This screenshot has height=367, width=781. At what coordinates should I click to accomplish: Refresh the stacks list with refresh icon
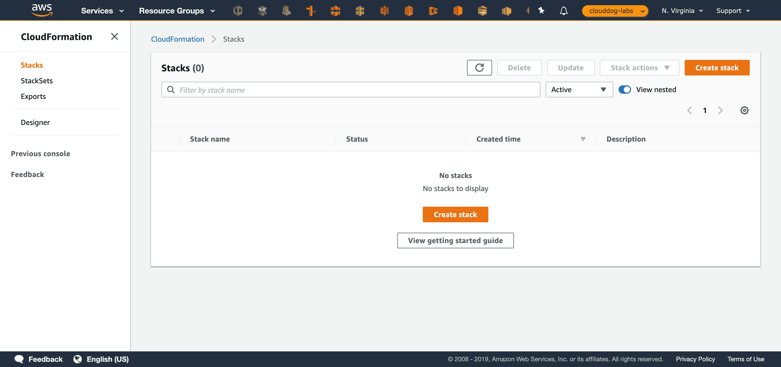click(x=479, y=68)
